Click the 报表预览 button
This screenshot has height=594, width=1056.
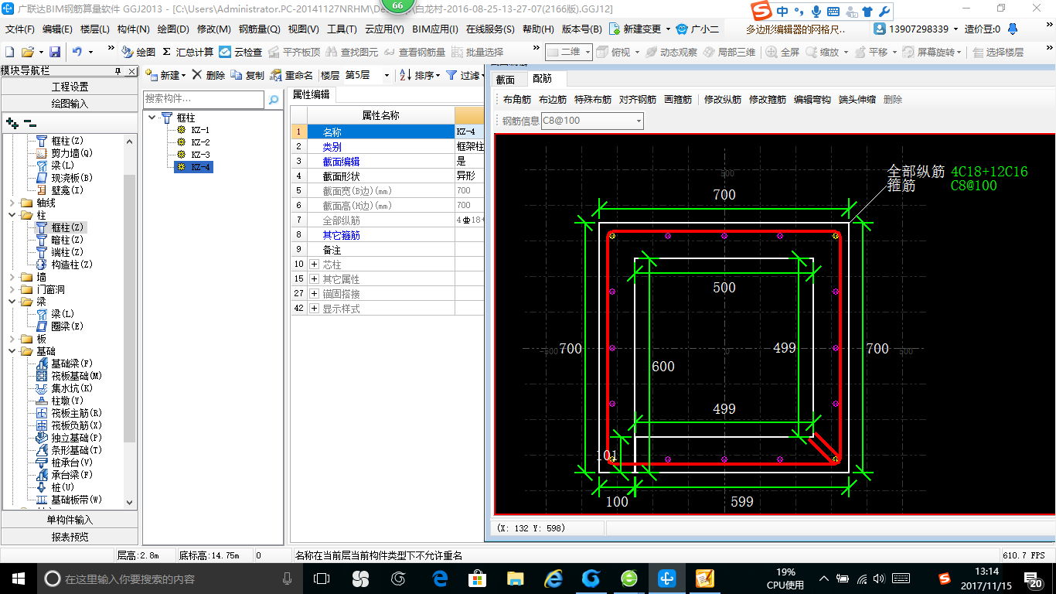point(70,537)
